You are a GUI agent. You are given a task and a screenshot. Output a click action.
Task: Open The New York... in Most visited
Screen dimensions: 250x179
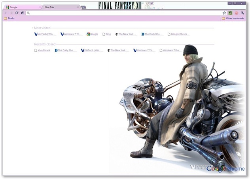coord(126,34)
